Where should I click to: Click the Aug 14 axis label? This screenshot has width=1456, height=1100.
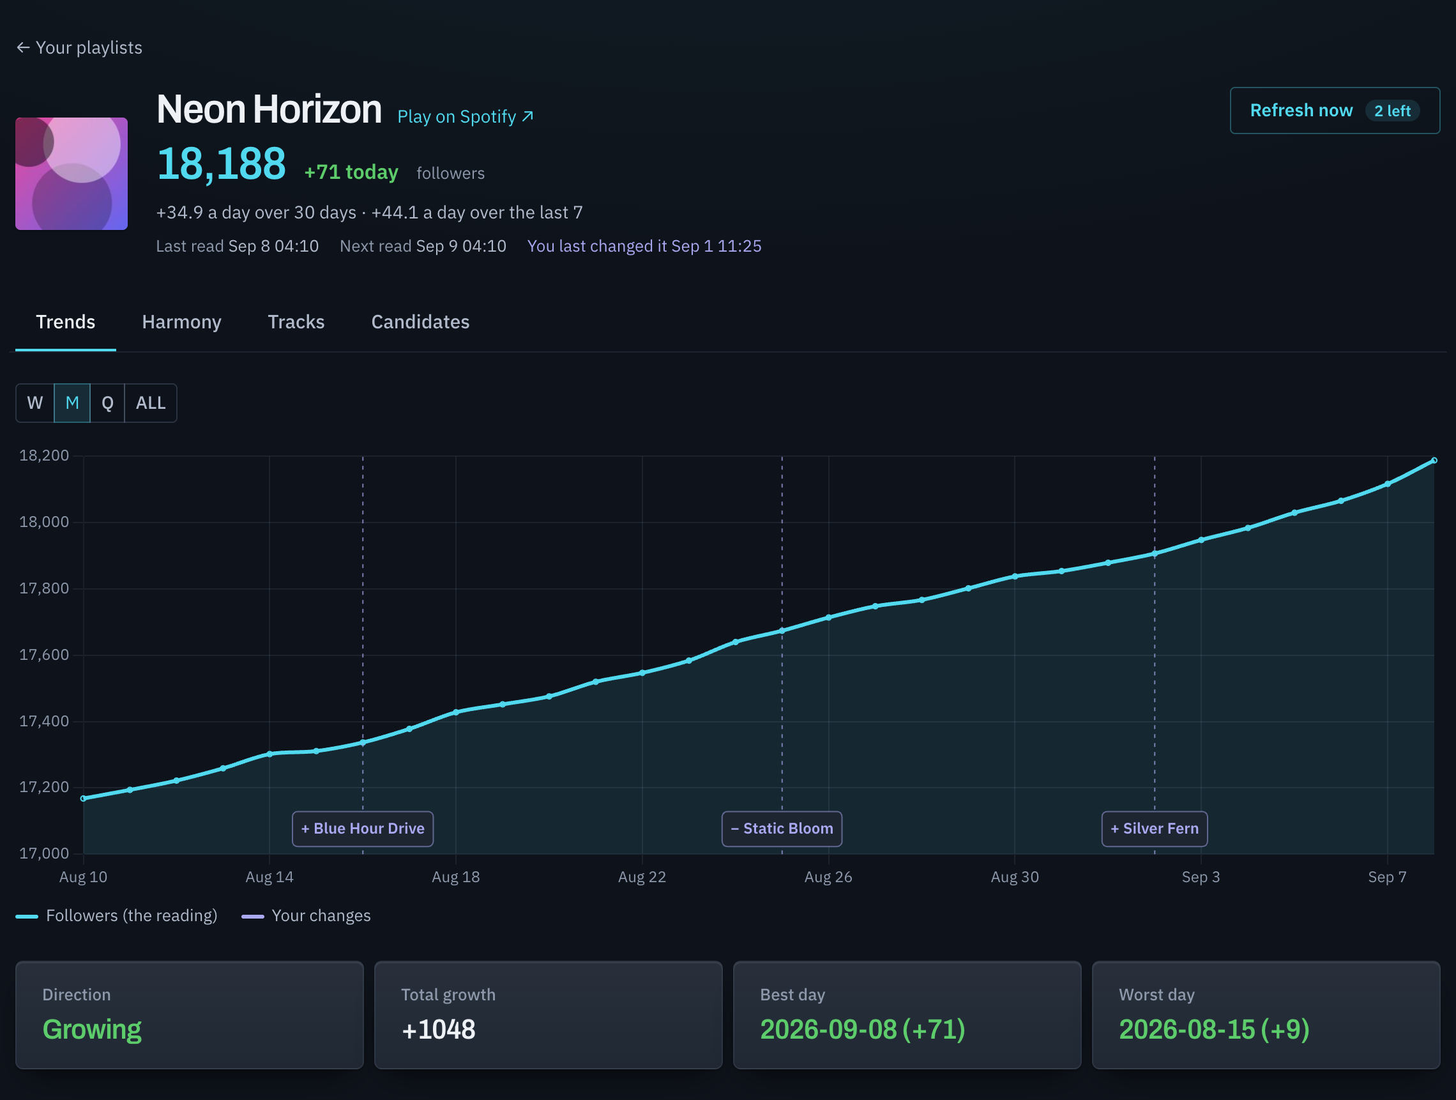point(269,878)
